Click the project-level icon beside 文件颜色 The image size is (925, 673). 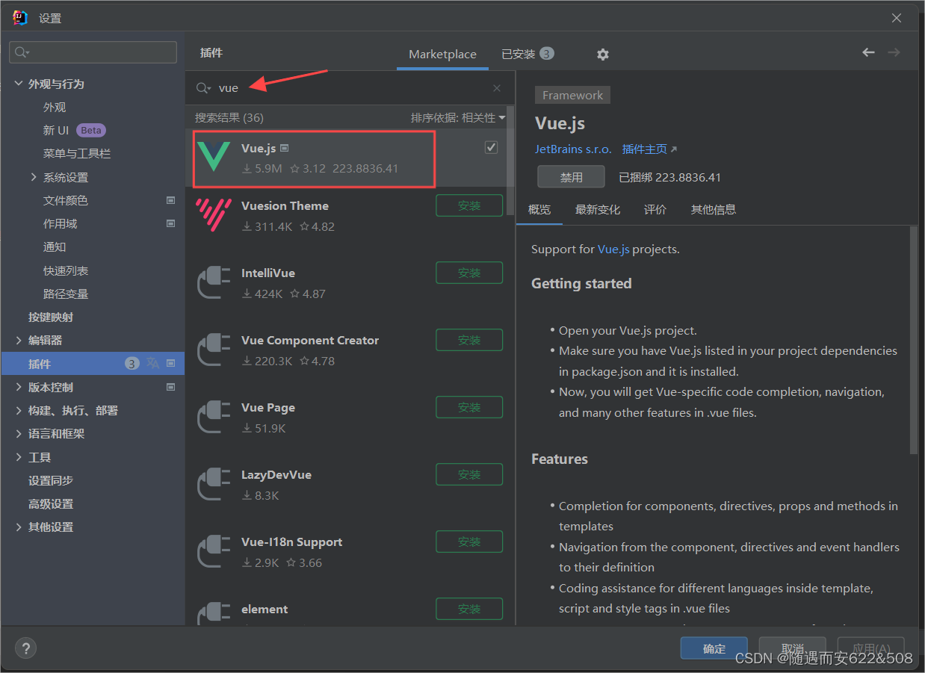tap(170, 200)
